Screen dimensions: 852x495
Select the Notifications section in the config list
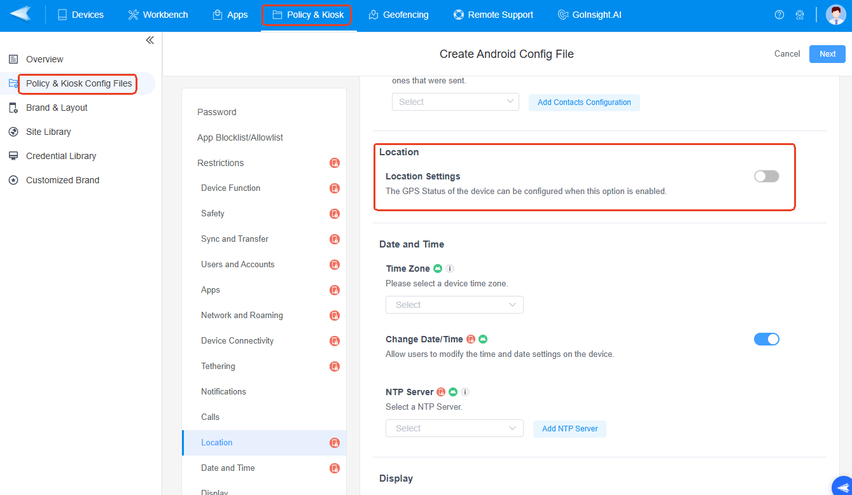(223, 391)
